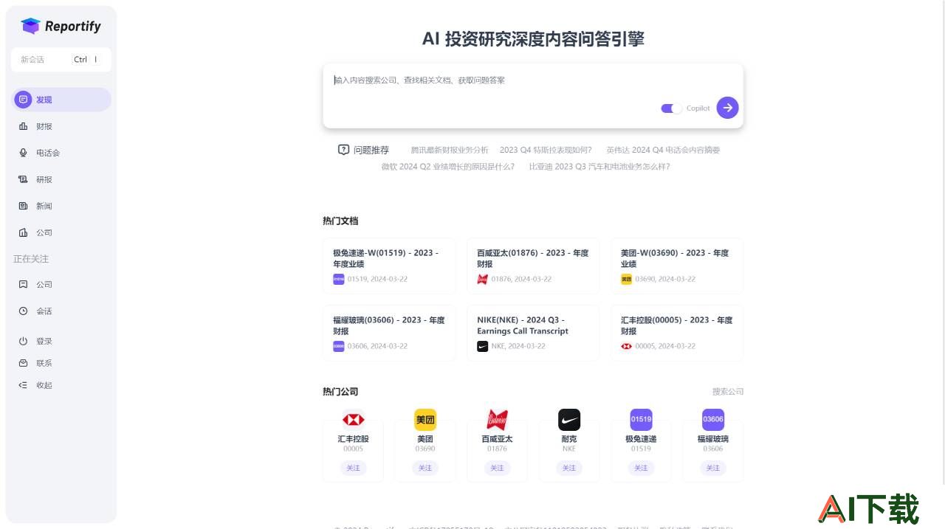Follow 百威亚太 with its 关注 button

point(497,468)
